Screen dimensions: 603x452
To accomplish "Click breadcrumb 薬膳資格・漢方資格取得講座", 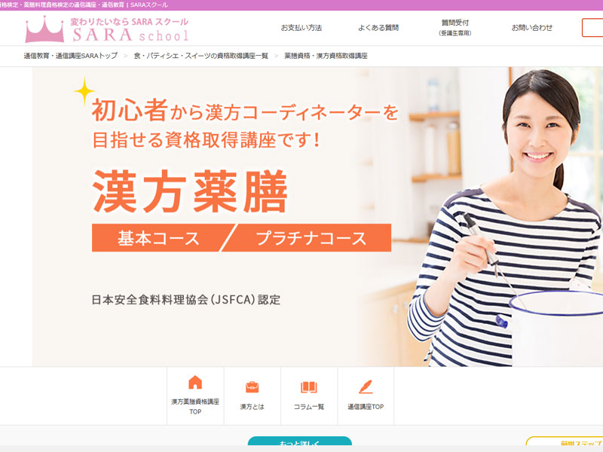I will (x=326, y=56).
